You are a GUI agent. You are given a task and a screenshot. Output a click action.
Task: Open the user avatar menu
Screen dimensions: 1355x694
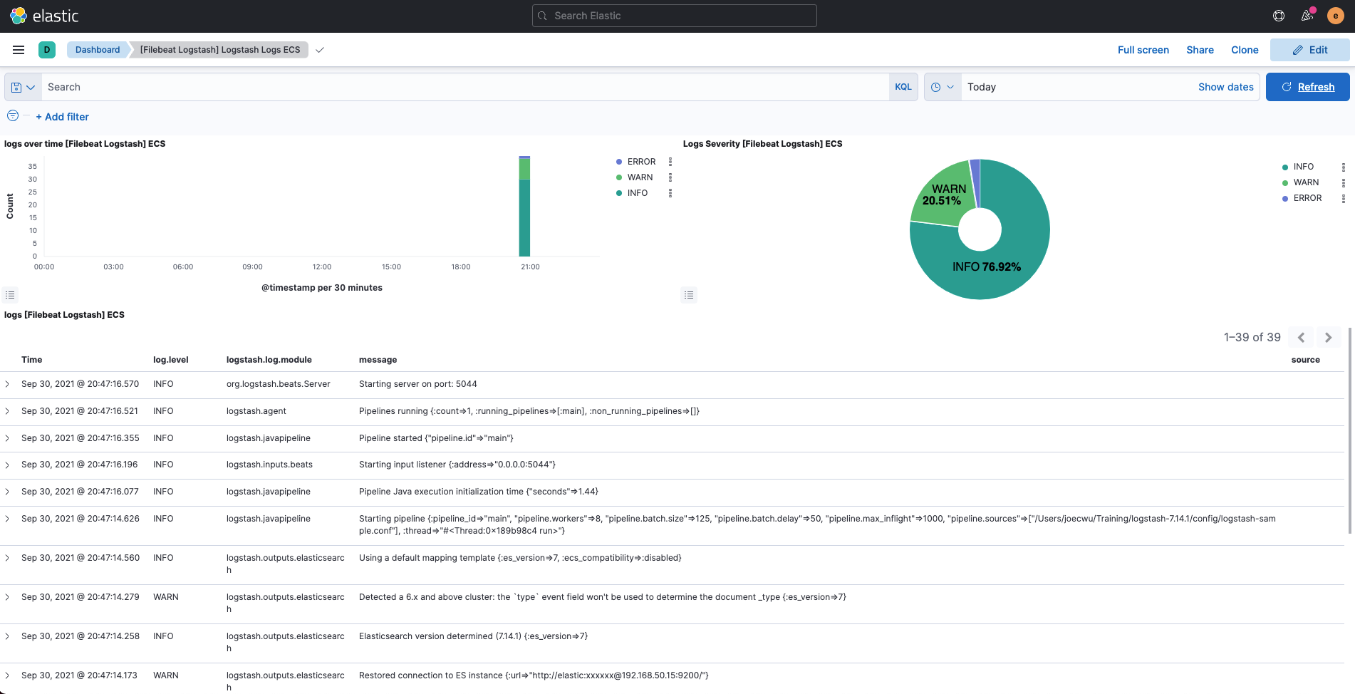pos(1336,16)
